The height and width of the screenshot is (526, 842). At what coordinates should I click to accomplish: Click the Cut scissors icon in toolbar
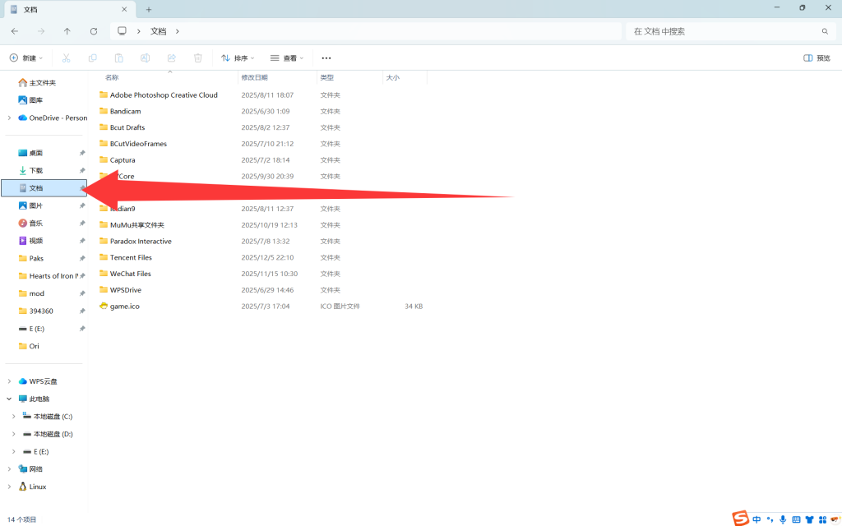point(67,58)
